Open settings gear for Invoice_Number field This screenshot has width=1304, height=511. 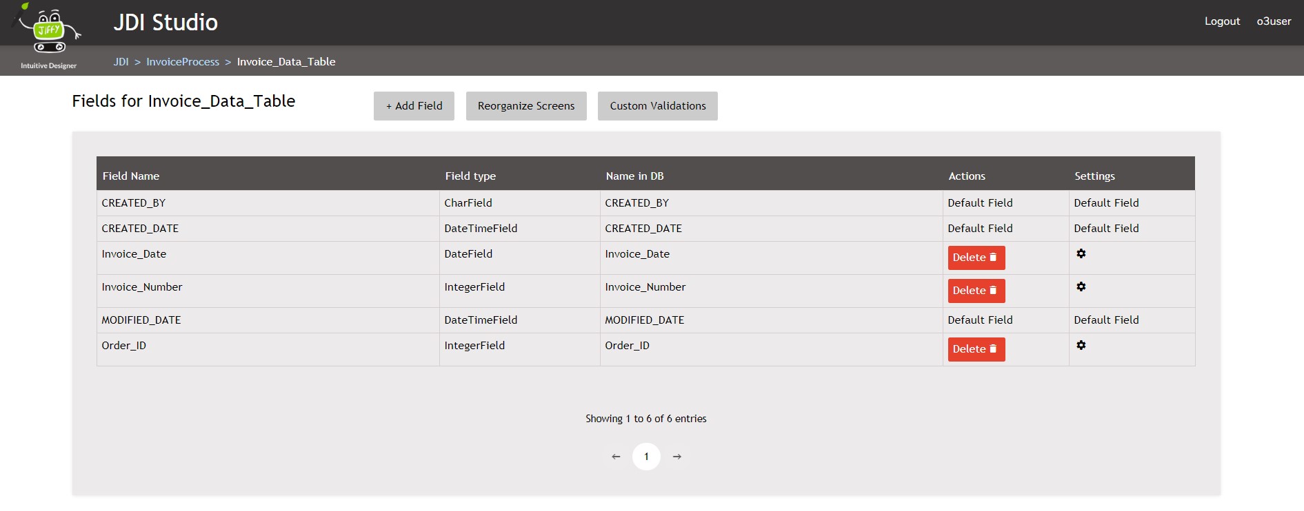[x=1081, y=286]
